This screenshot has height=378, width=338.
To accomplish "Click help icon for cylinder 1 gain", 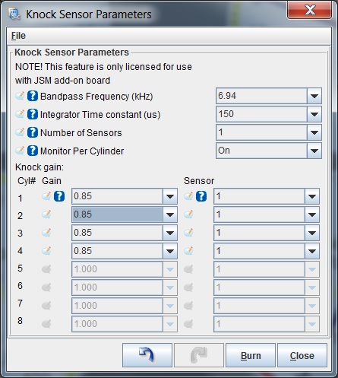I will click(59, 196).
